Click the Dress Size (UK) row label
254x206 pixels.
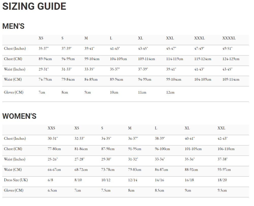click(x=16, y=180)
